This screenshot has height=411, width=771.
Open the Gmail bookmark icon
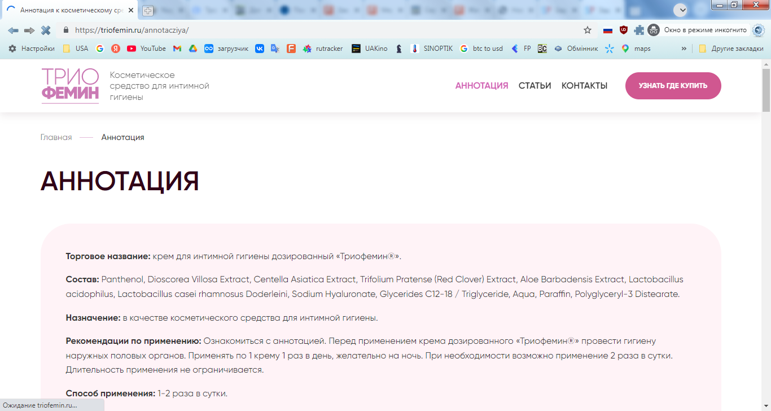coord(177,49)
